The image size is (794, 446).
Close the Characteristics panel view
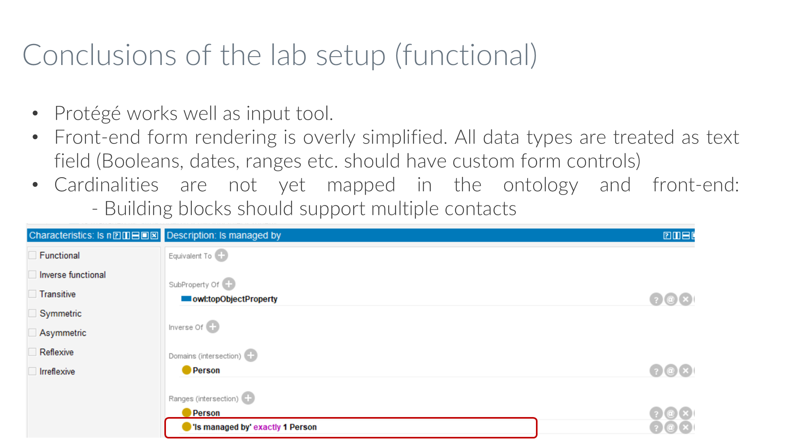[154, 235]
